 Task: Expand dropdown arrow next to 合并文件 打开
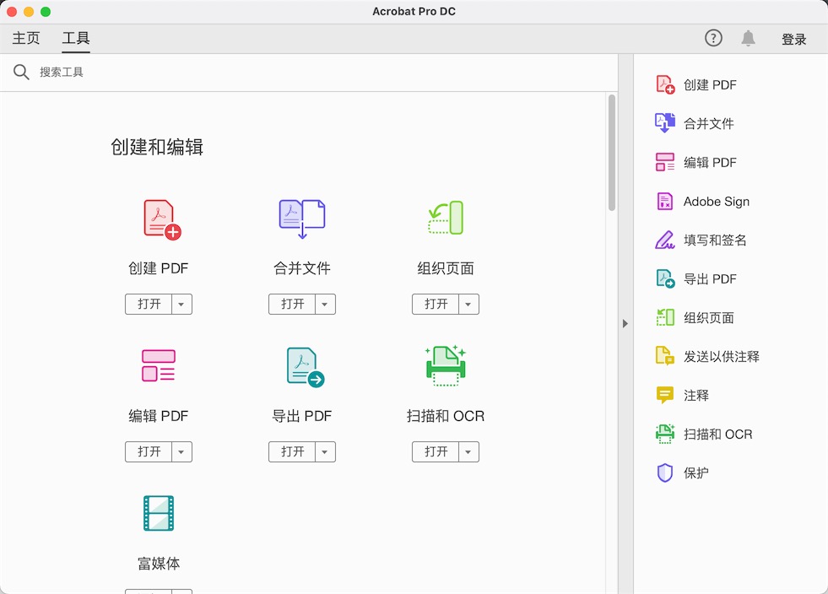coord(325,304)
